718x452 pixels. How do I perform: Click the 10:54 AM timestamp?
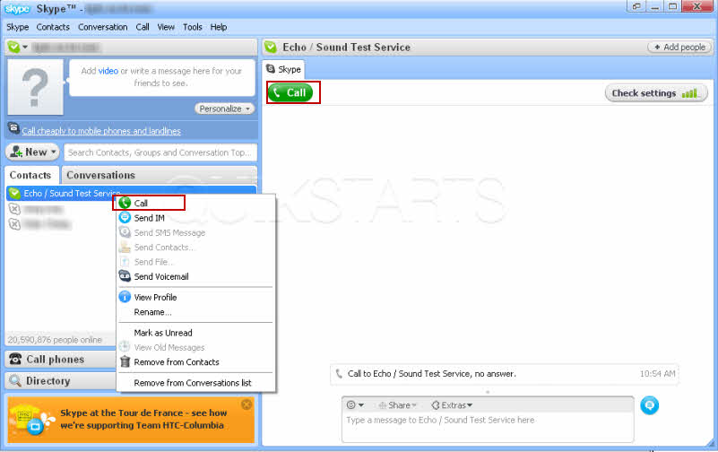(657, 374)
